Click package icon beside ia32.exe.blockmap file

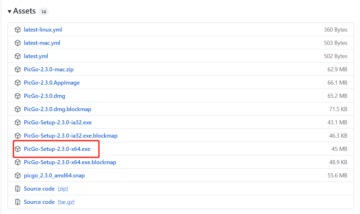[x=18, y=136]
